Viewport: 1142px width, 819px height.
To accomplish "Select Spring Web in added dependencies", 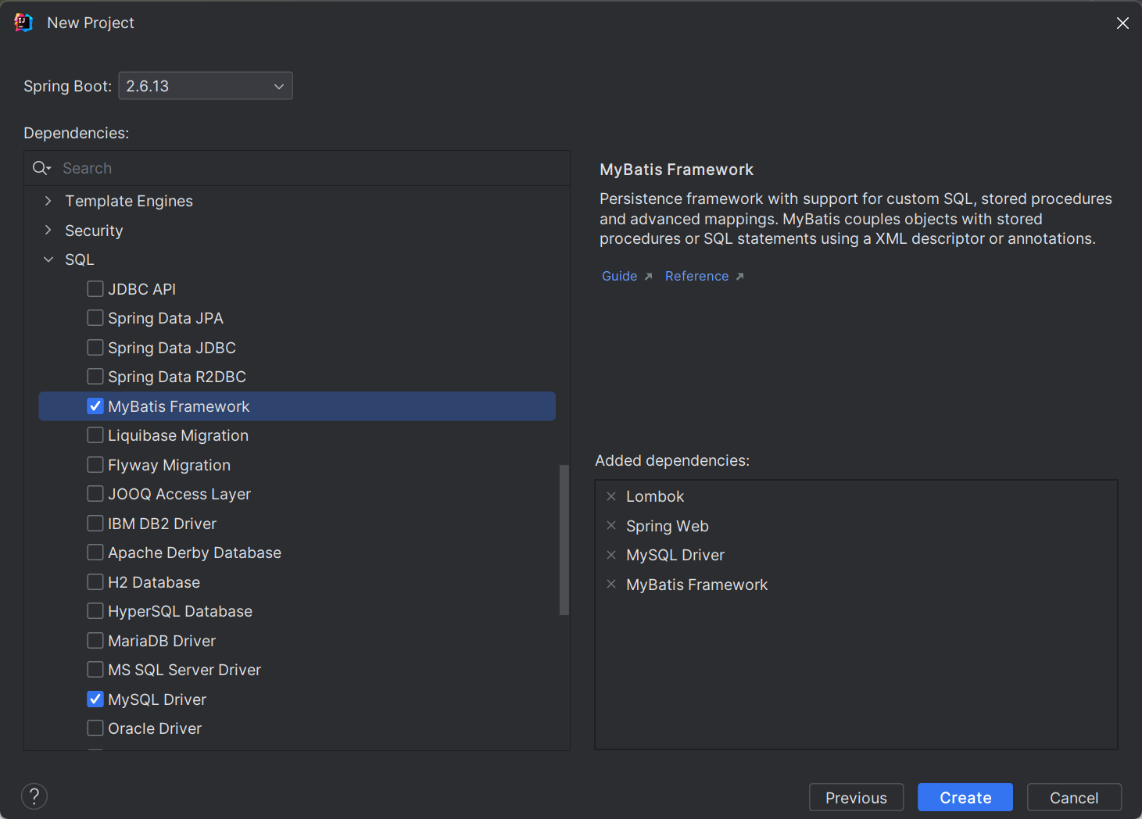I will coord(668,526).
